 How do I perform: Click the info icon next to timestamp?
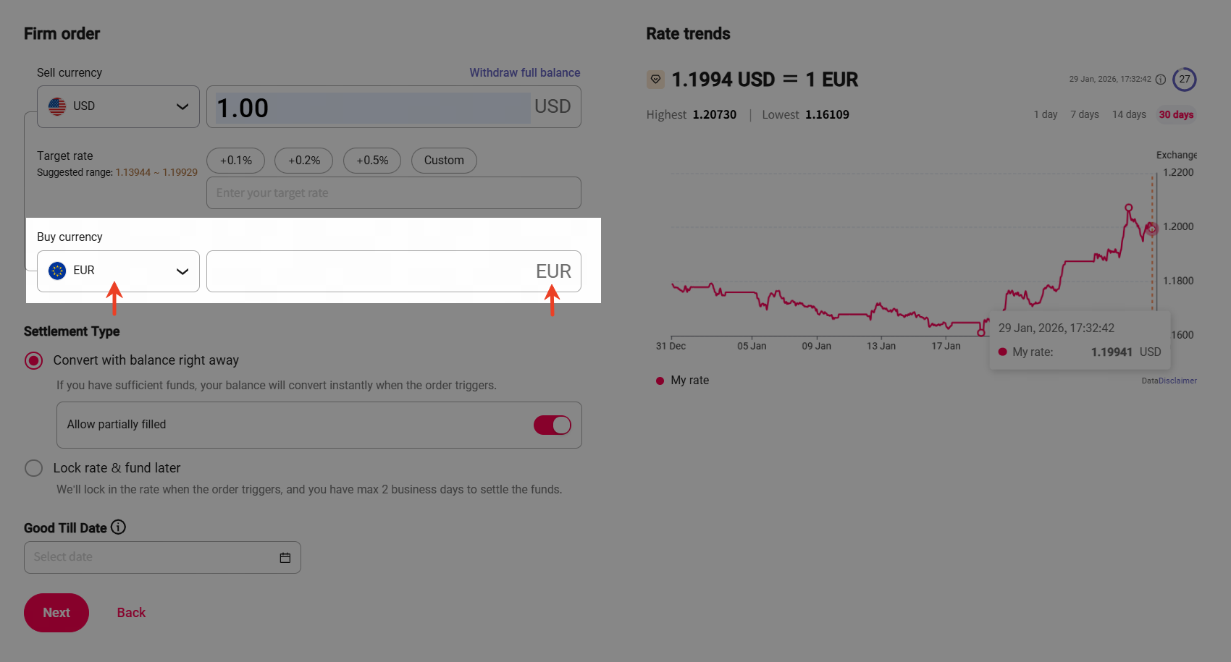click(1160, 80)
